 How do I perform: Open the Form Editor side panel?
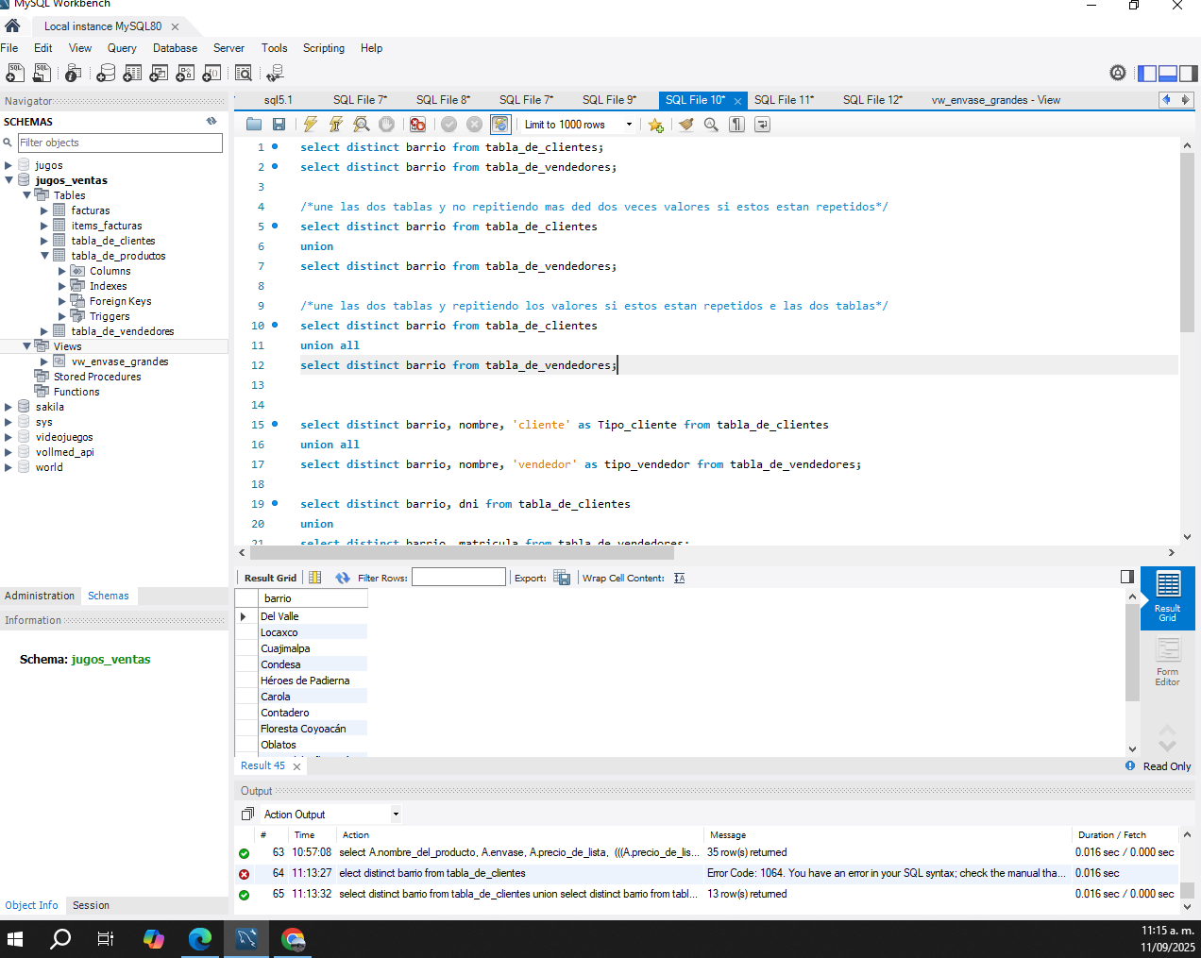pos(1168,662)
